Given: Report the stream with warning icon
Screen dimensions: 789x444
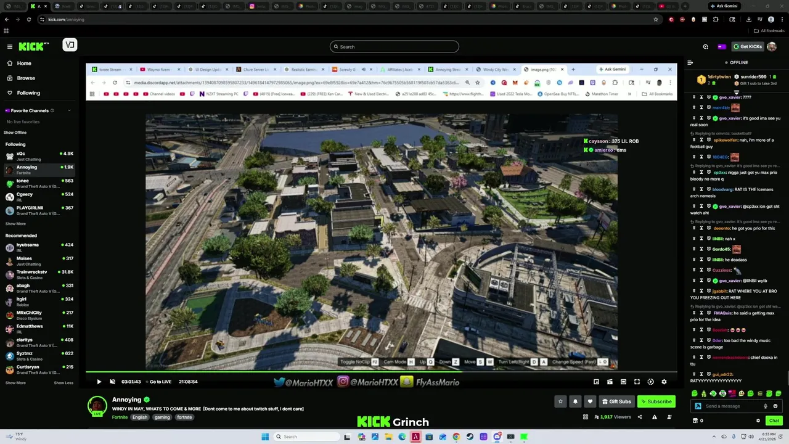Looking at the screenshot, I should tap(655, 417).
